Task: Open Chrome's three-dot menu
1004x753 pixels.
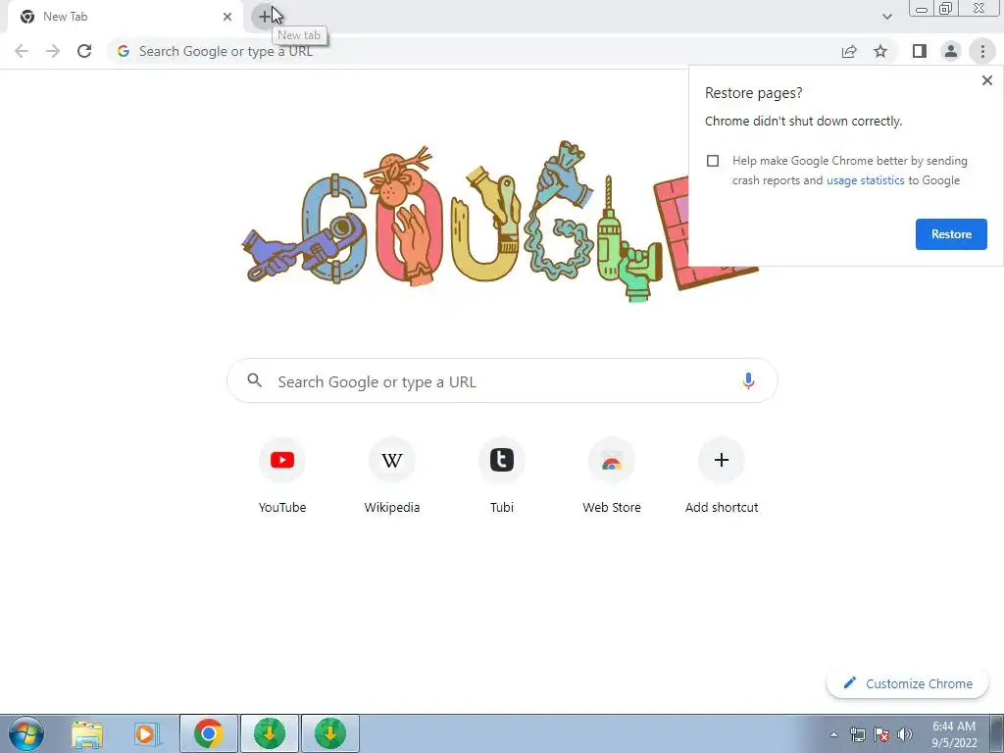Action: (982, 51)
